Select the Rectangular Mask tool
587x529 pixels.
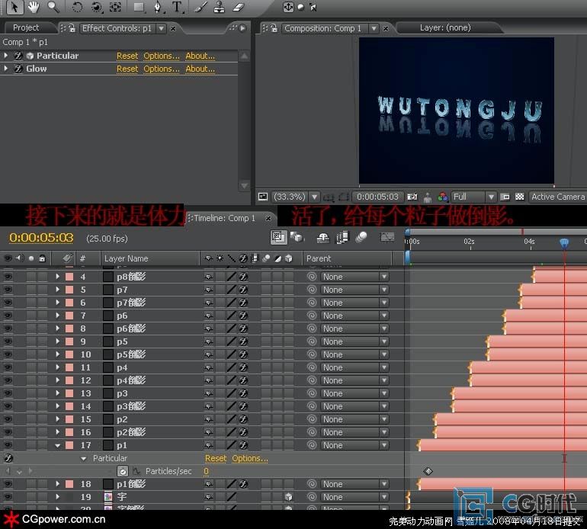tap(139, 7)
